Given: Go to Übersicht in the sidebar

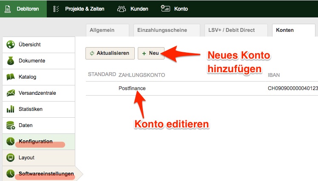Looking at the screenshot, I should tap(39, 45).
